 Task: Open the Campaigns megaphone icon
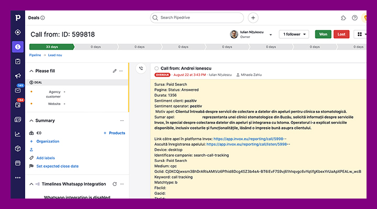(18, 76)
